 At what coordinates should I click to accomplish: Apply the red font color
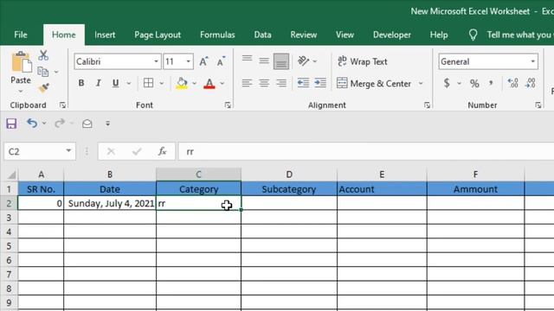point(209,84)
